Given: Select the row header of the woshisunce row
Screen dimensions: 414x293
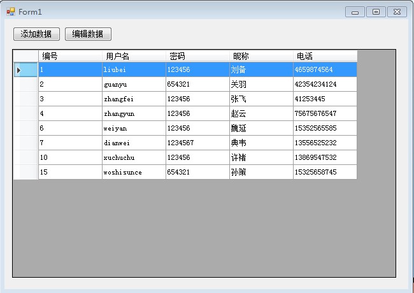Looking at the screenshot, I should pos(25,172).
